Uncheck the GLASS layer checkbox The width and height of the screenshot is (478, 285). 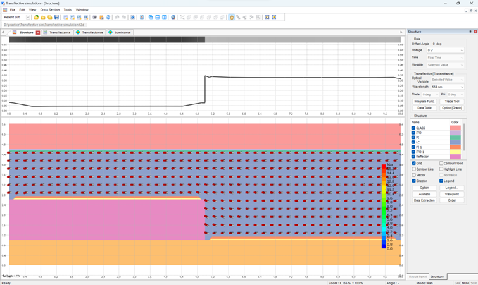[x=413, y=128]
